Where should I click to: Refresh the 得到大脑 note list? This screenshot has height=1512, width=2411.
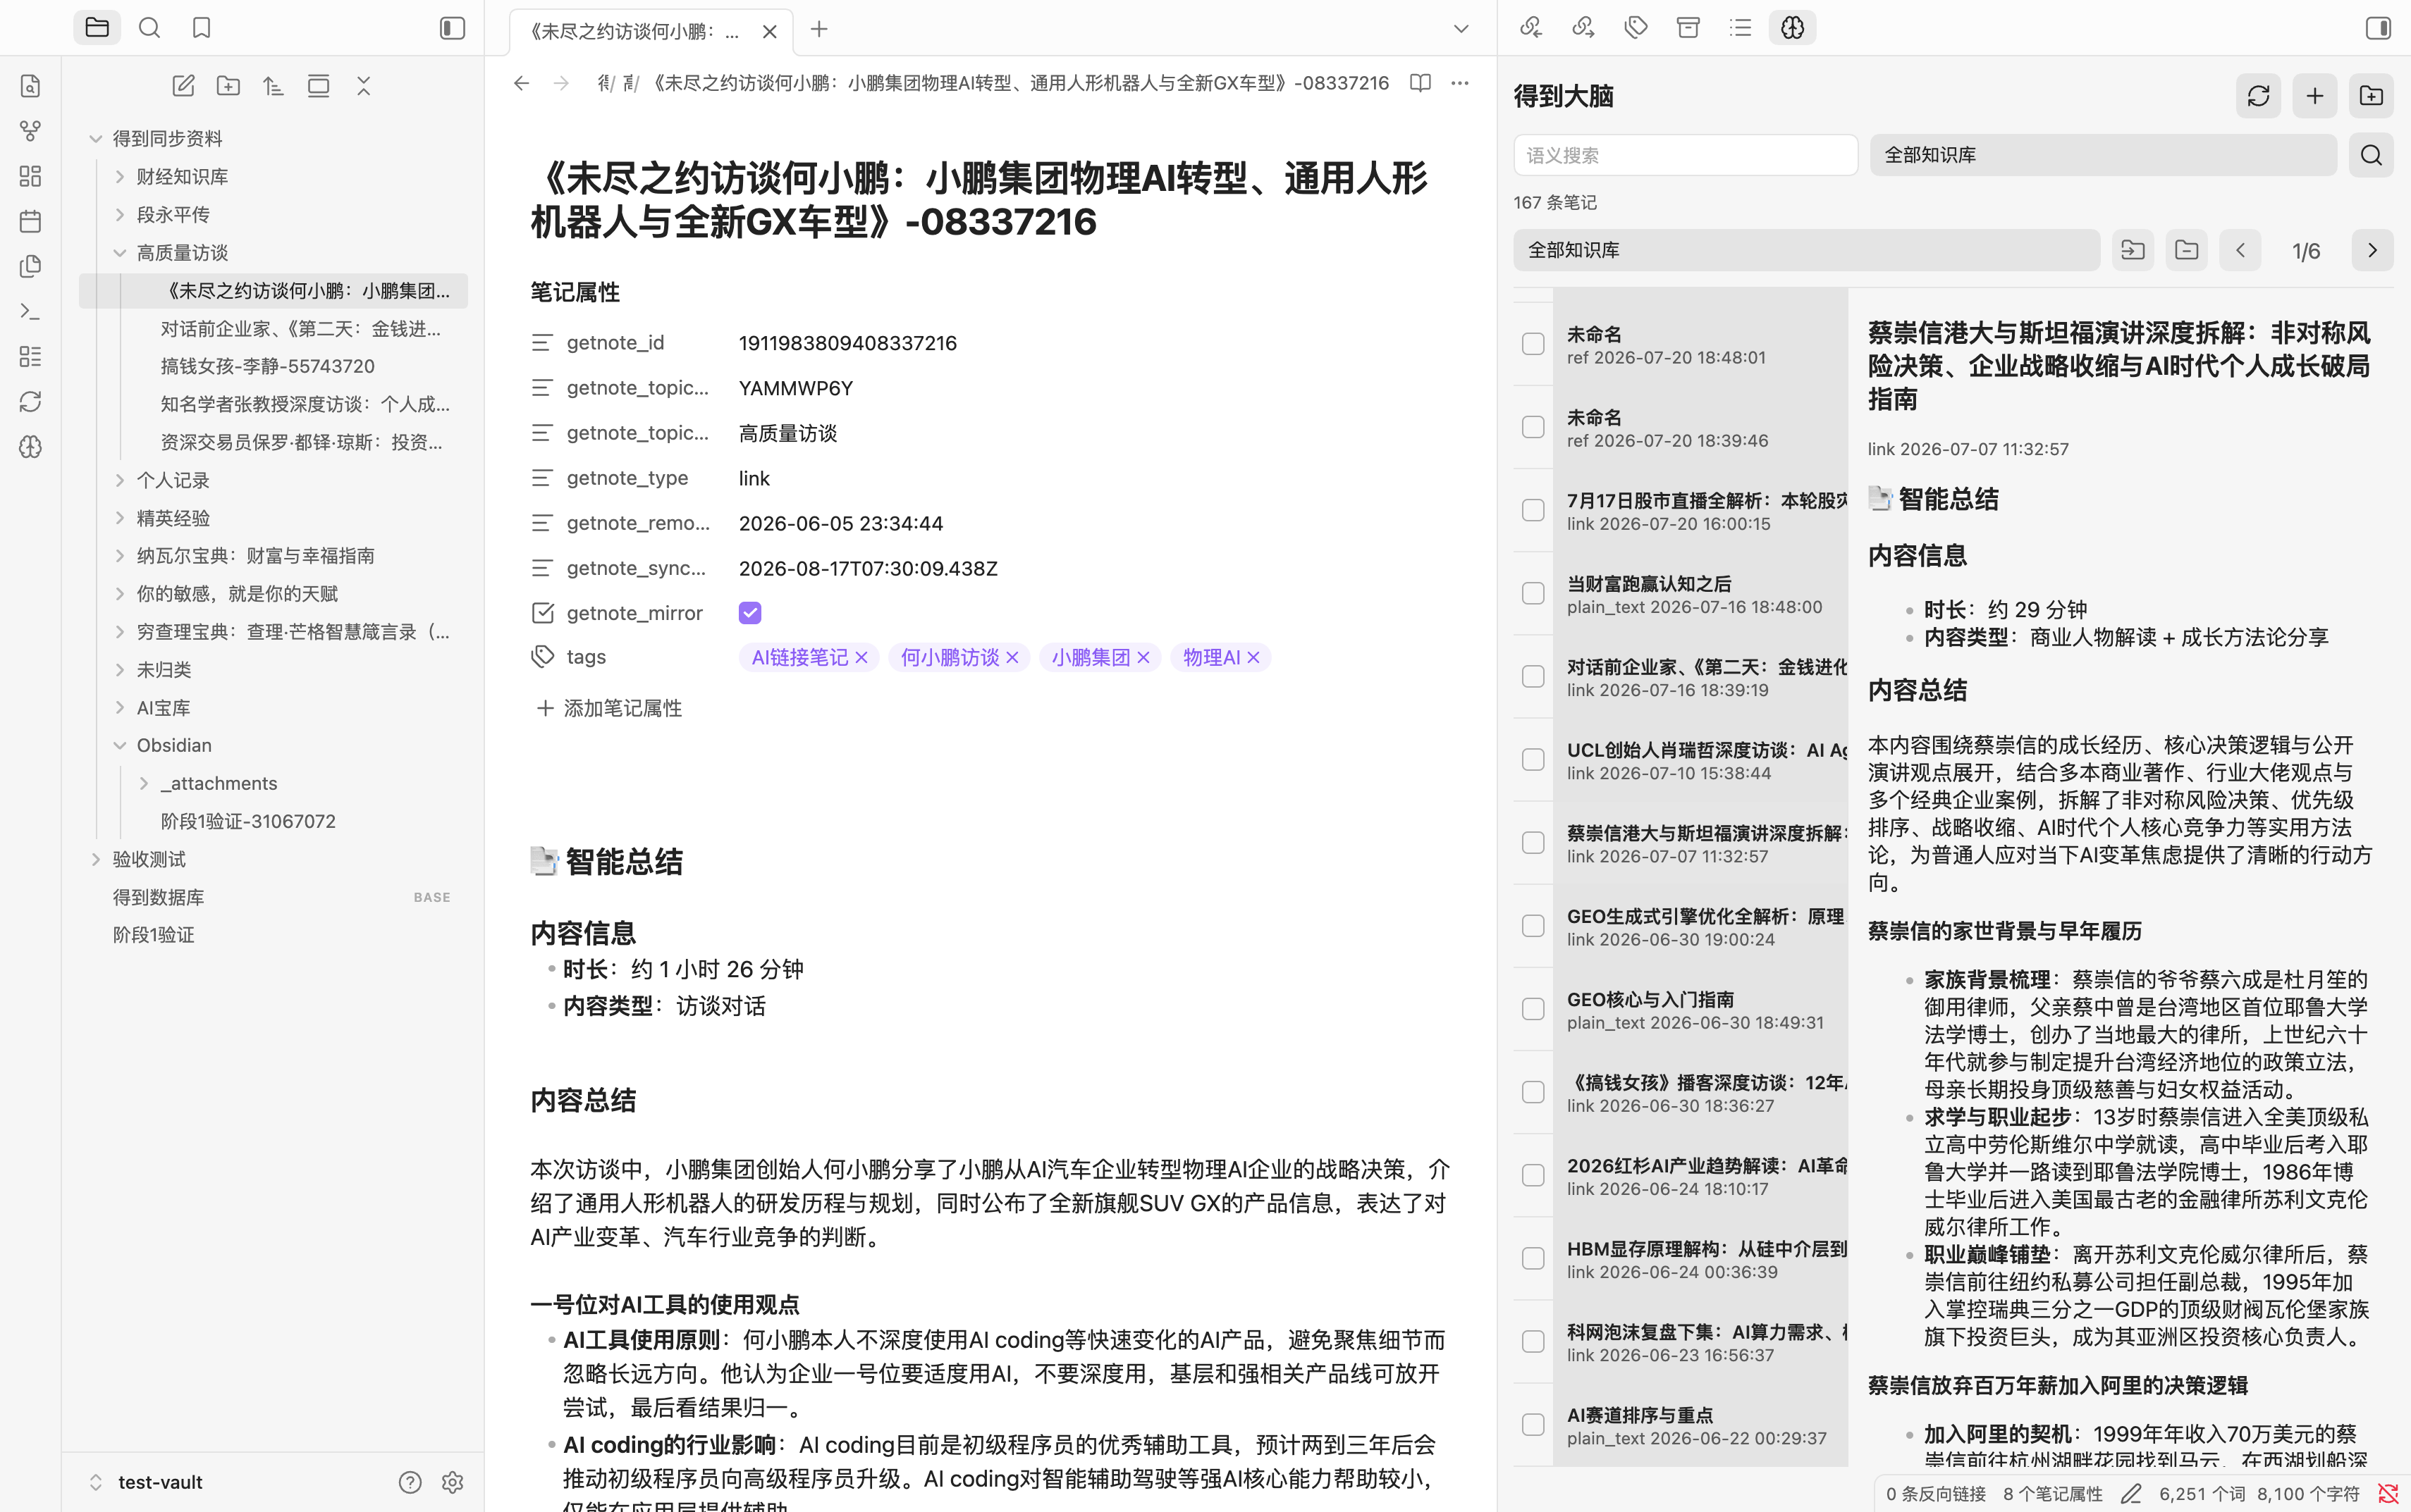pyautogui.click(x=2258, y=96)
